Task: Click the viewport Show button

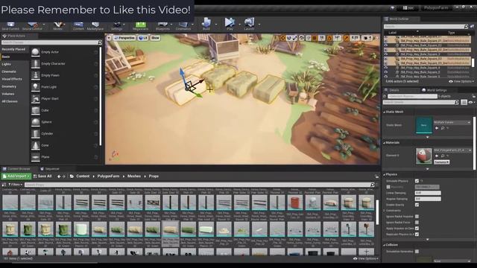Action: (x=155, y=38)
